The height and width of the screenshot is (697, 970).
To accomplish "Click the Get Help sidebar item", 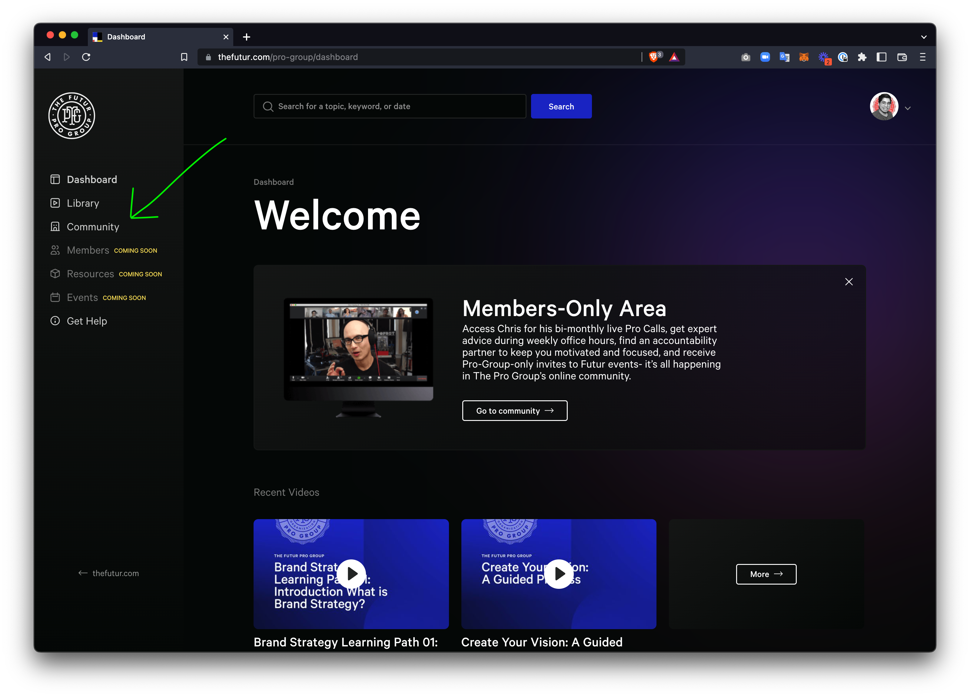I will [86, 321].
